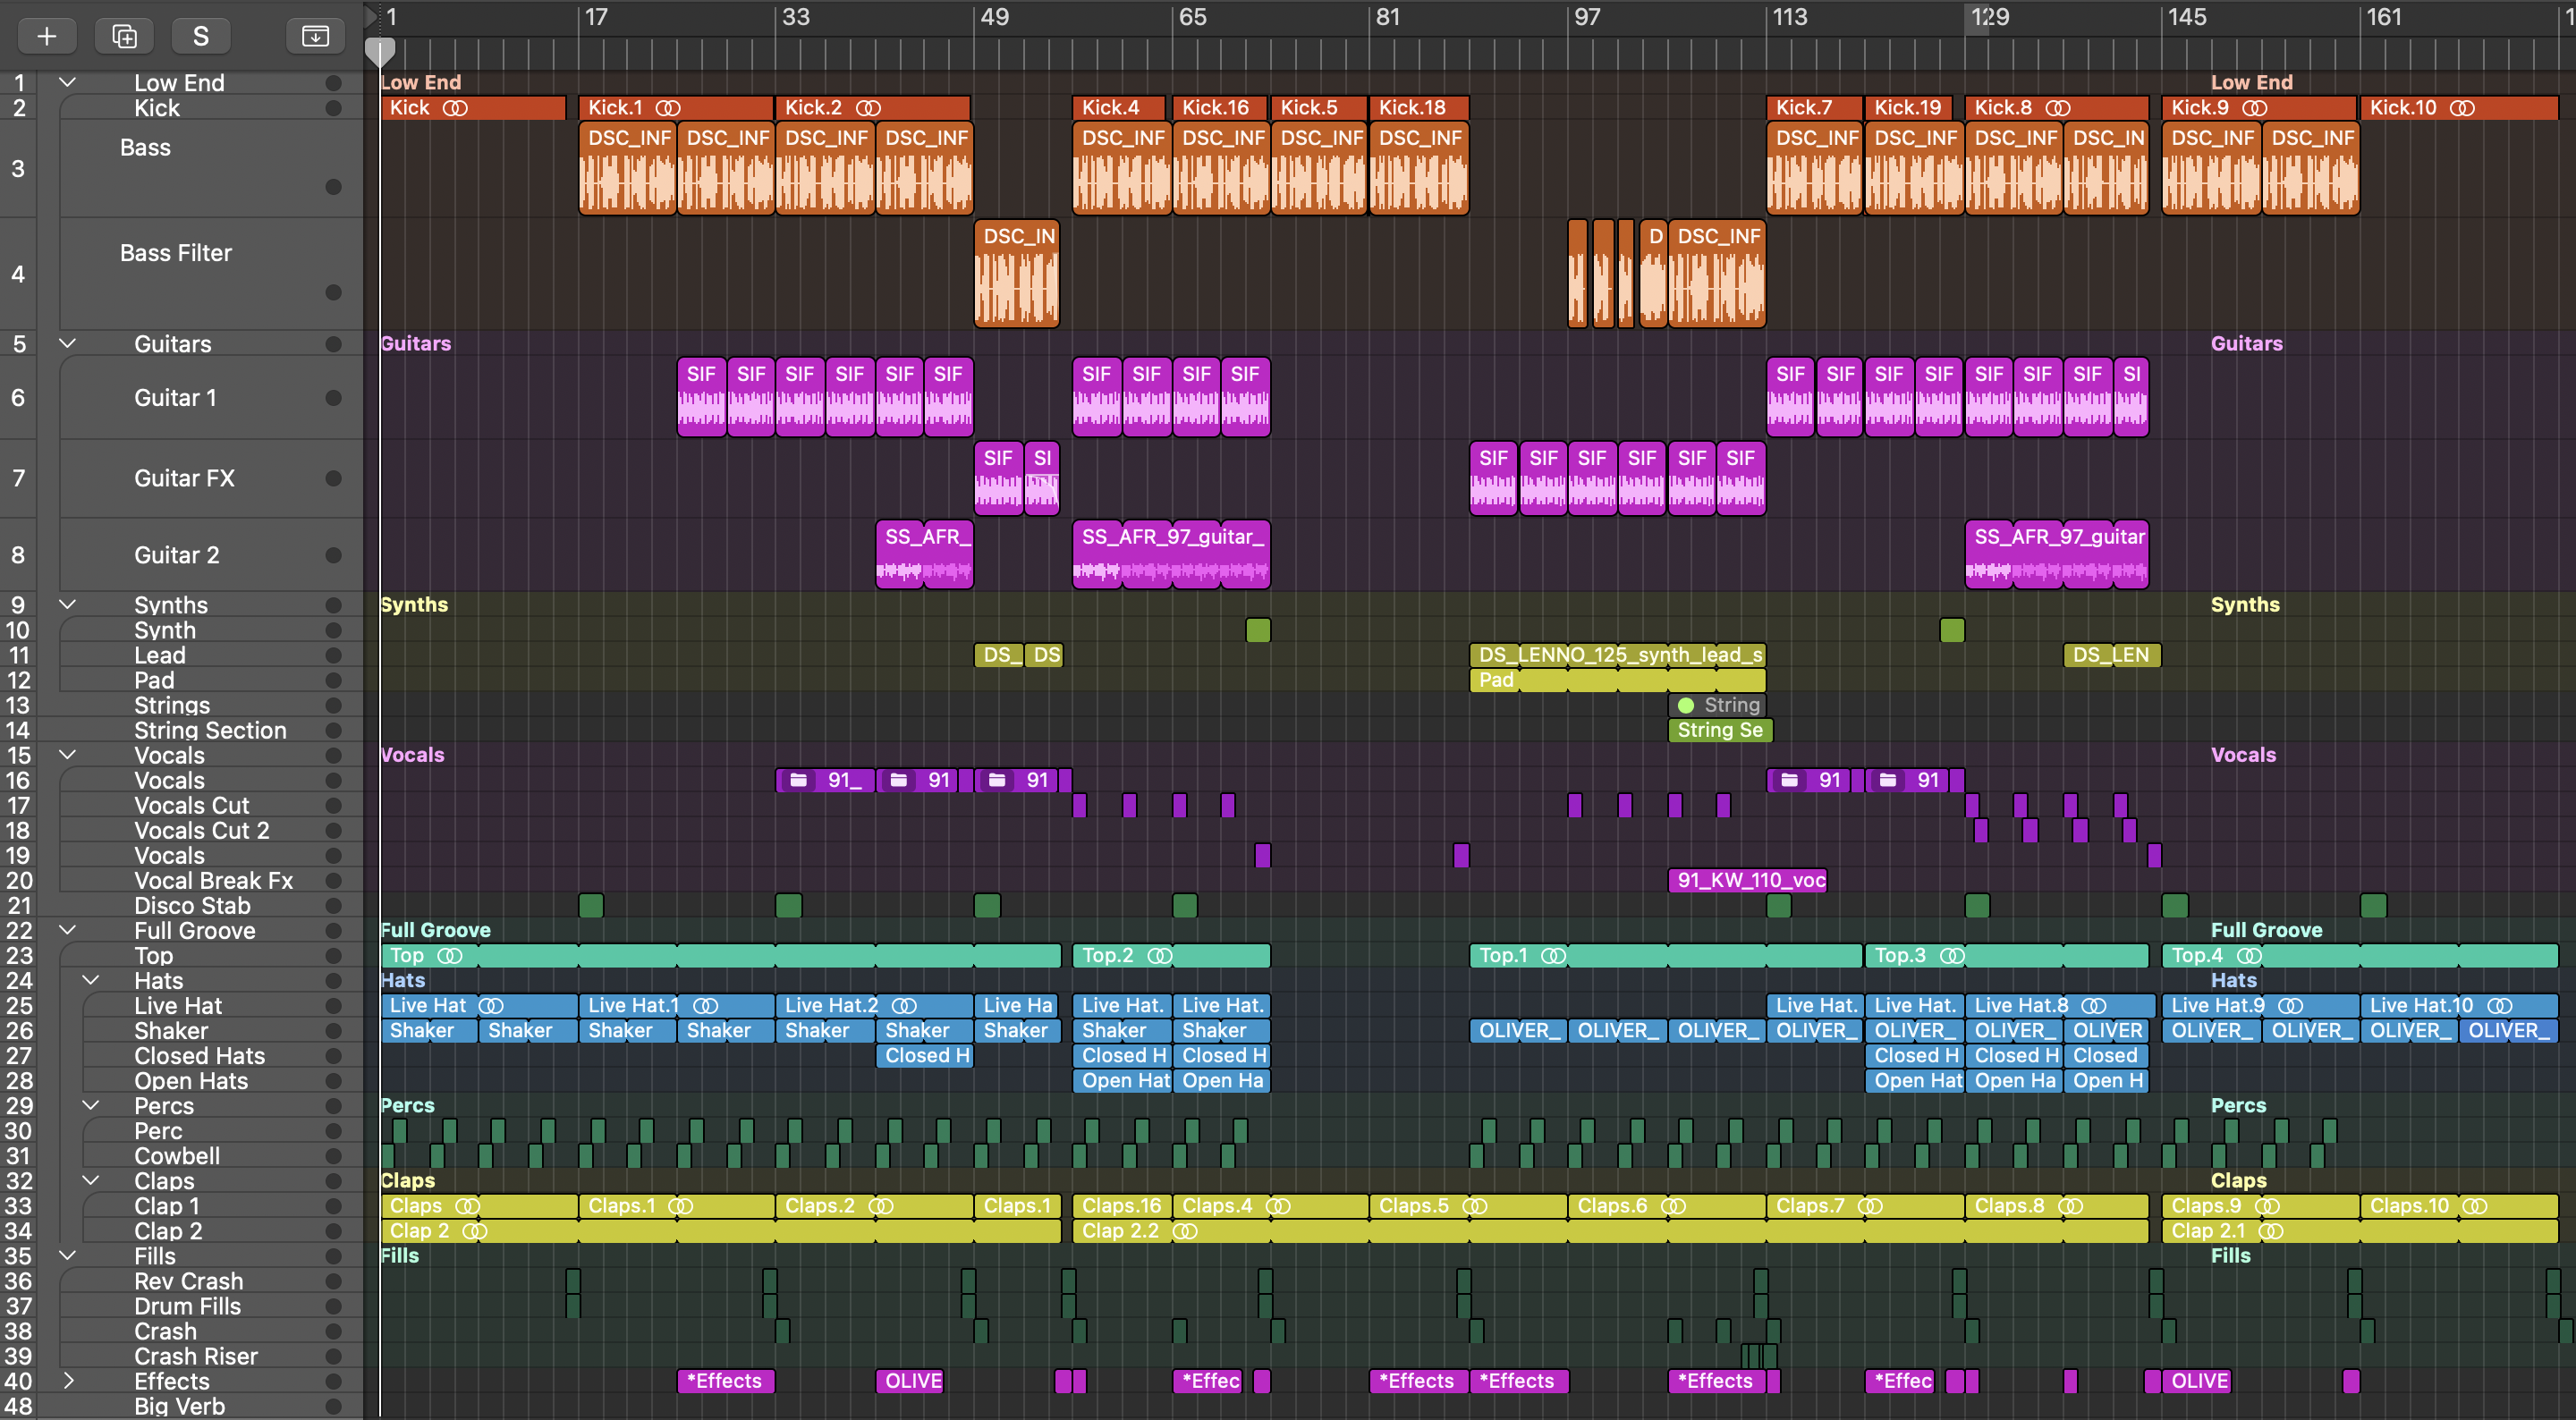The width and height of the screenshot is (2576, 1420).
Task: Toggle the Big Verb track power dot
Action: (334, 1407)
